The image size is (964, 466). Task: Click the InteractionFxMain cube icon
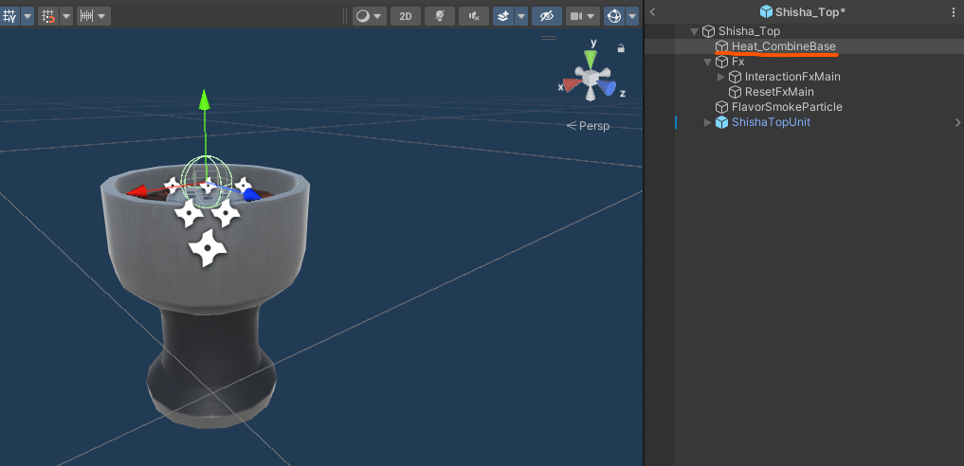click(x=736, y=77)
